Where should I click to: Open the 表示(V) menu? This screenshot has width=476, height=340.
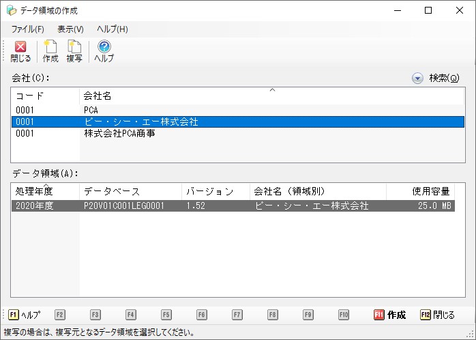[x=70, y=29]
